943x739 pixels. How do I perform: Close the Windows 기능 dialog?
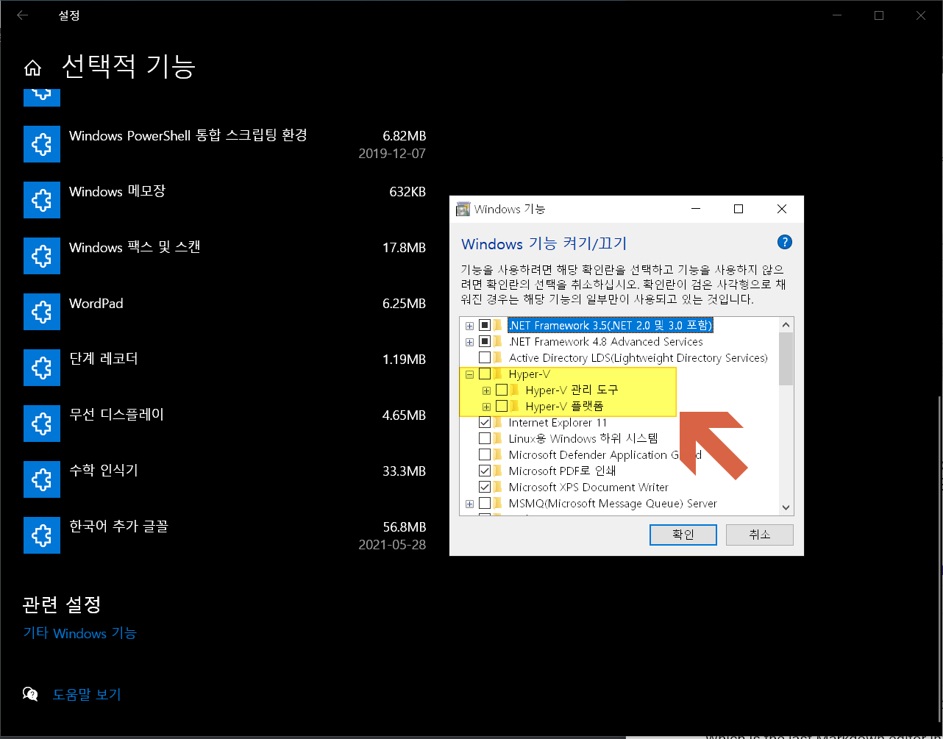[782, 210]
